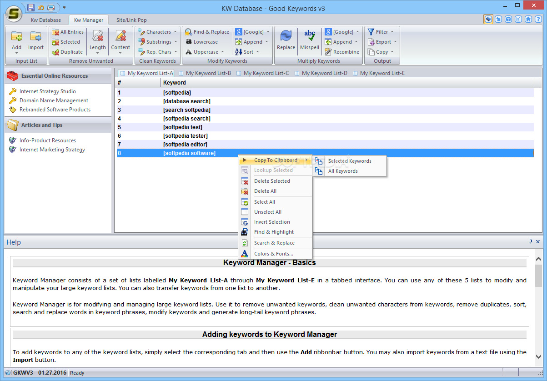This screenshot has height=381, width=547.
Task: Switch to the Site/Link Pop ribbon tab
Action: pos(131,20)
